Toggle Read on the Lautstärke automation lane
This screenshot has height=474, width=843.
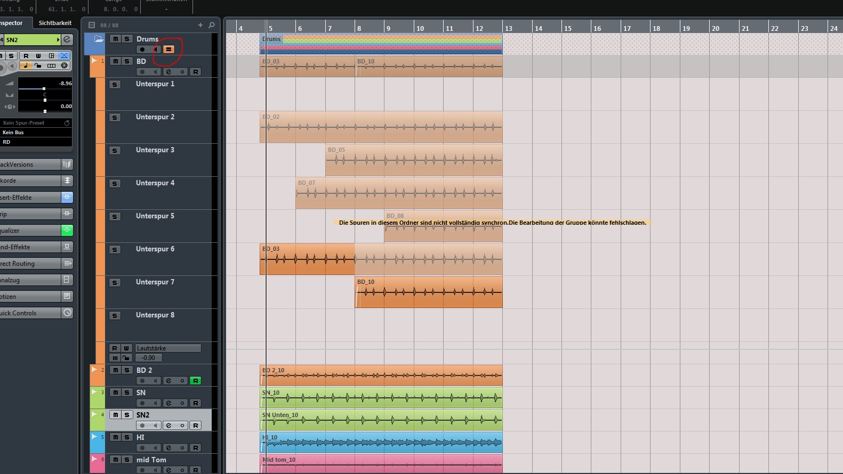tap(115, 348)
